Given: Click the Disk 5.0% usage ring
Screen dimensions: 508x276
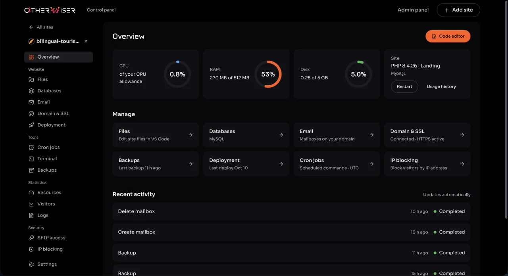Looking at the screenshot, I should point(358,74).
